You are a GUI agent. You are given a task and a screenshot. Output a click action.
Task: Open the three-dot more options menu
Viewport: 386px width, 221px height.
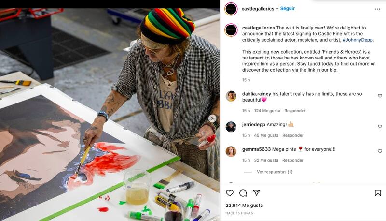pos(377,9)
